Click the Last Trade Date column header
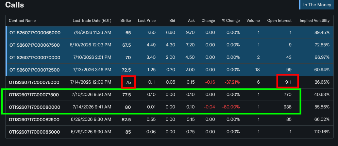Viewport: 338px width, 146px height. (92, 21)
